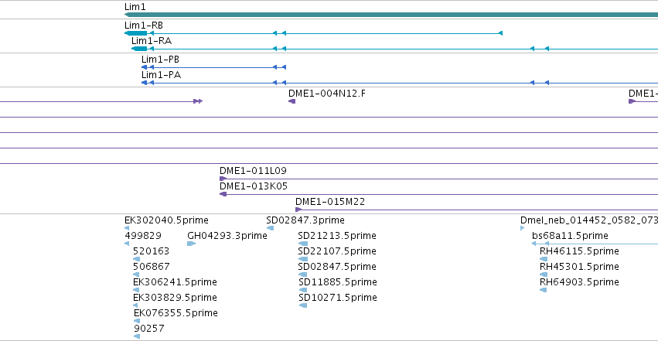Select the 520163 feature label
The height and width of the screenshot is (341, 658).
coord(151,251)
